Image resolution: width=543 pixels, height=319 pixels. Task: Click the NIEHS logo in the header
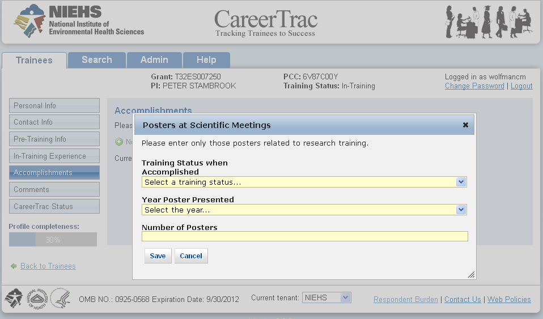coord(79,21)
